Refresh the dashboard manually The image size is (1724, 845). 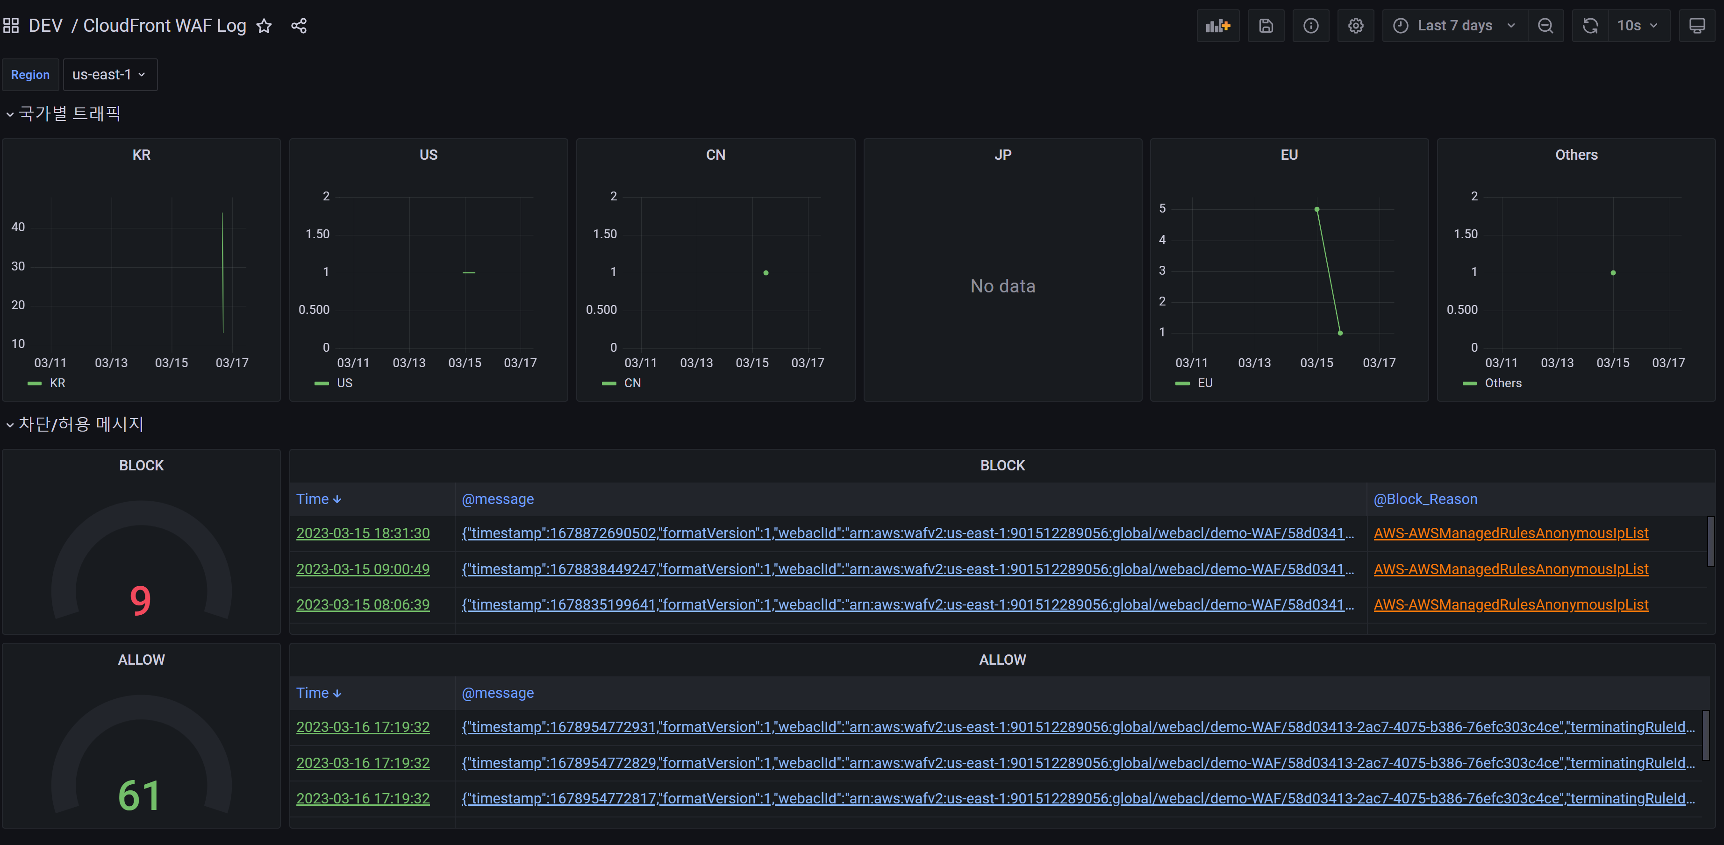(1589, 25)
